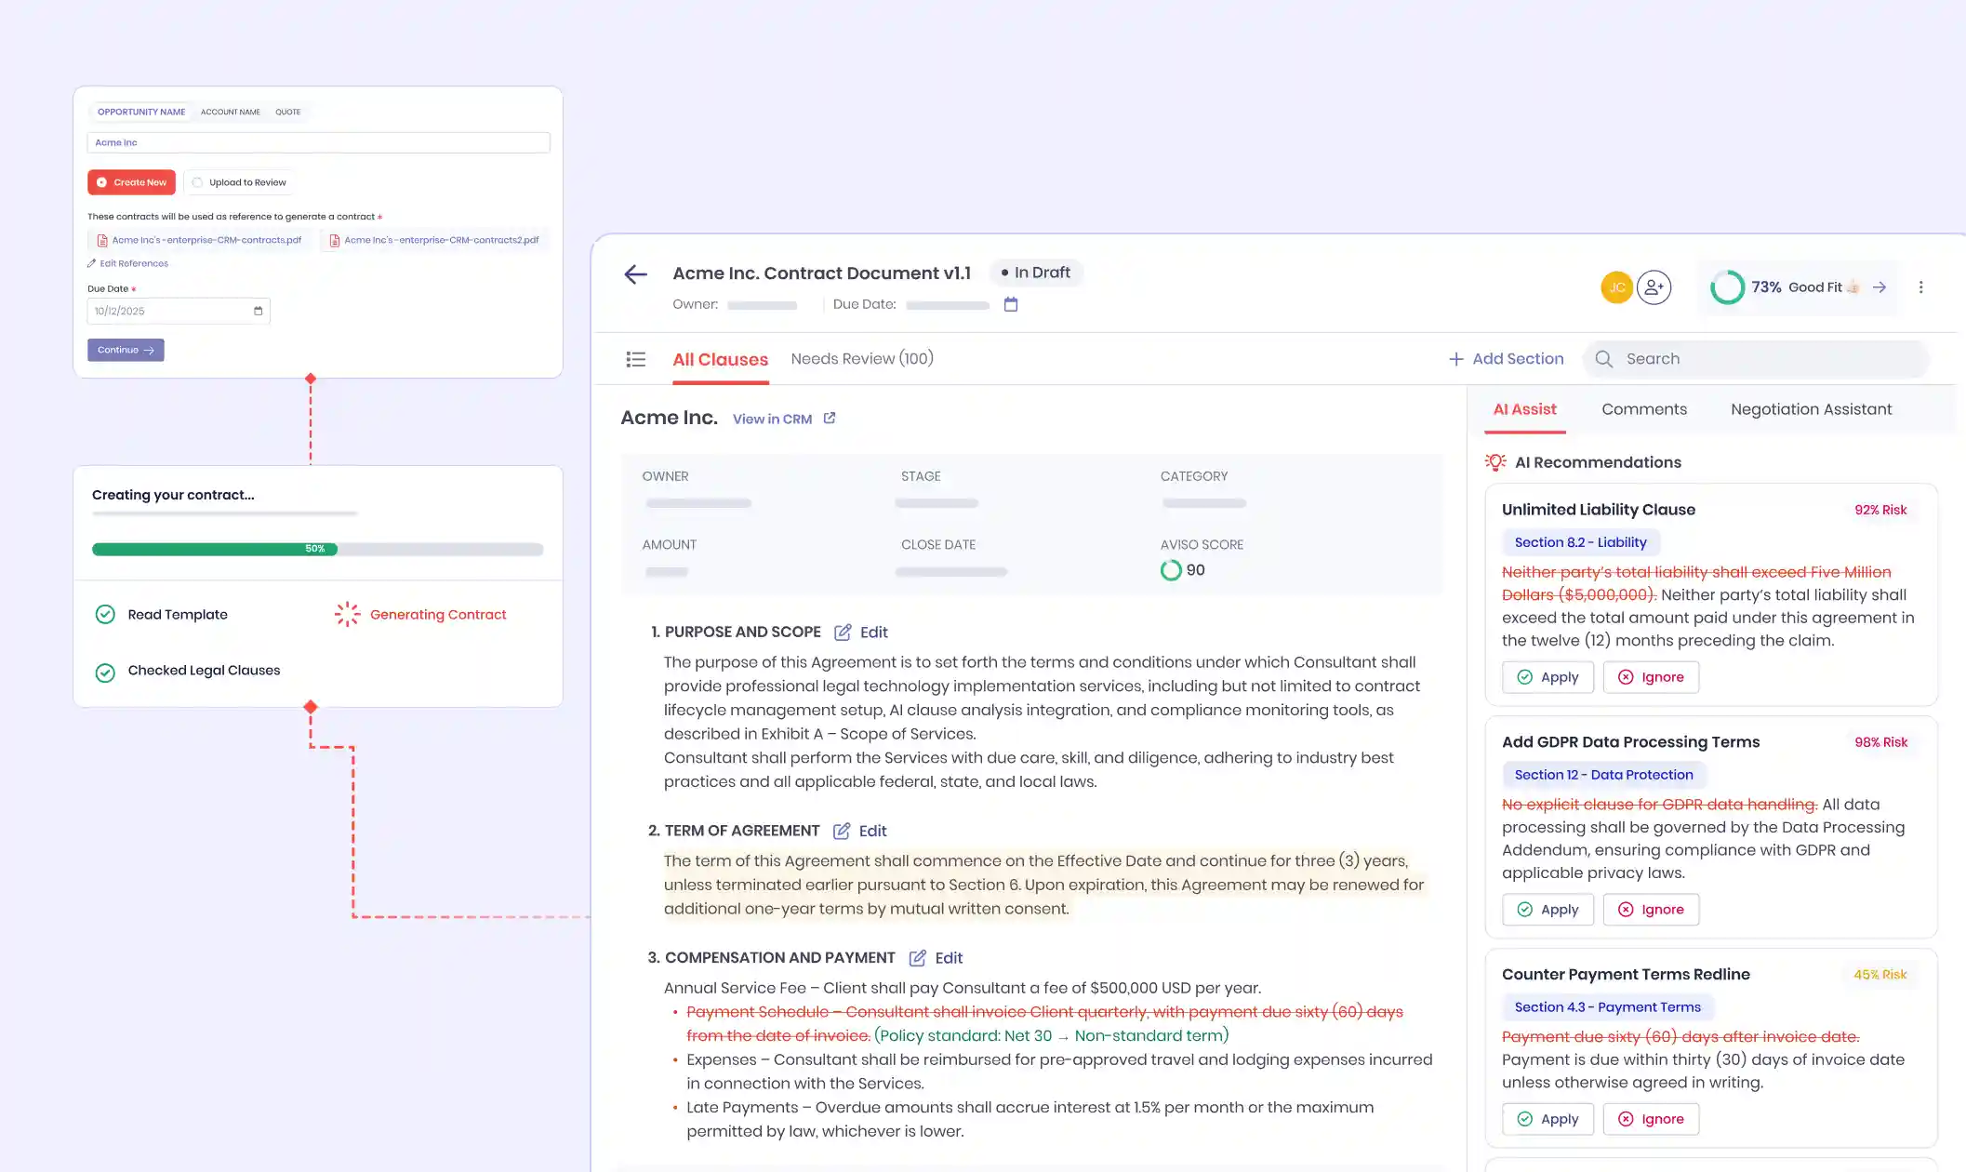
Task: Apply the Unlimited Liability Clause recommendation
Action: [x=1548, y=677]
